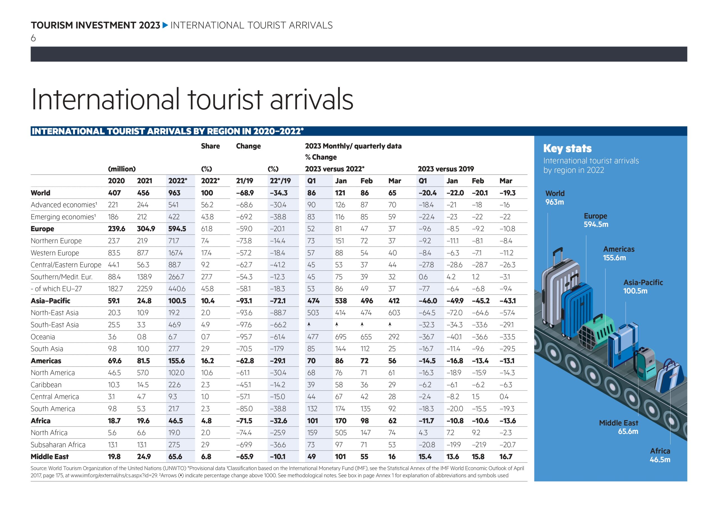Click Africa 46.5m key stat label
The height and width of the screenshot is (508, 718).
click(660, 455)
